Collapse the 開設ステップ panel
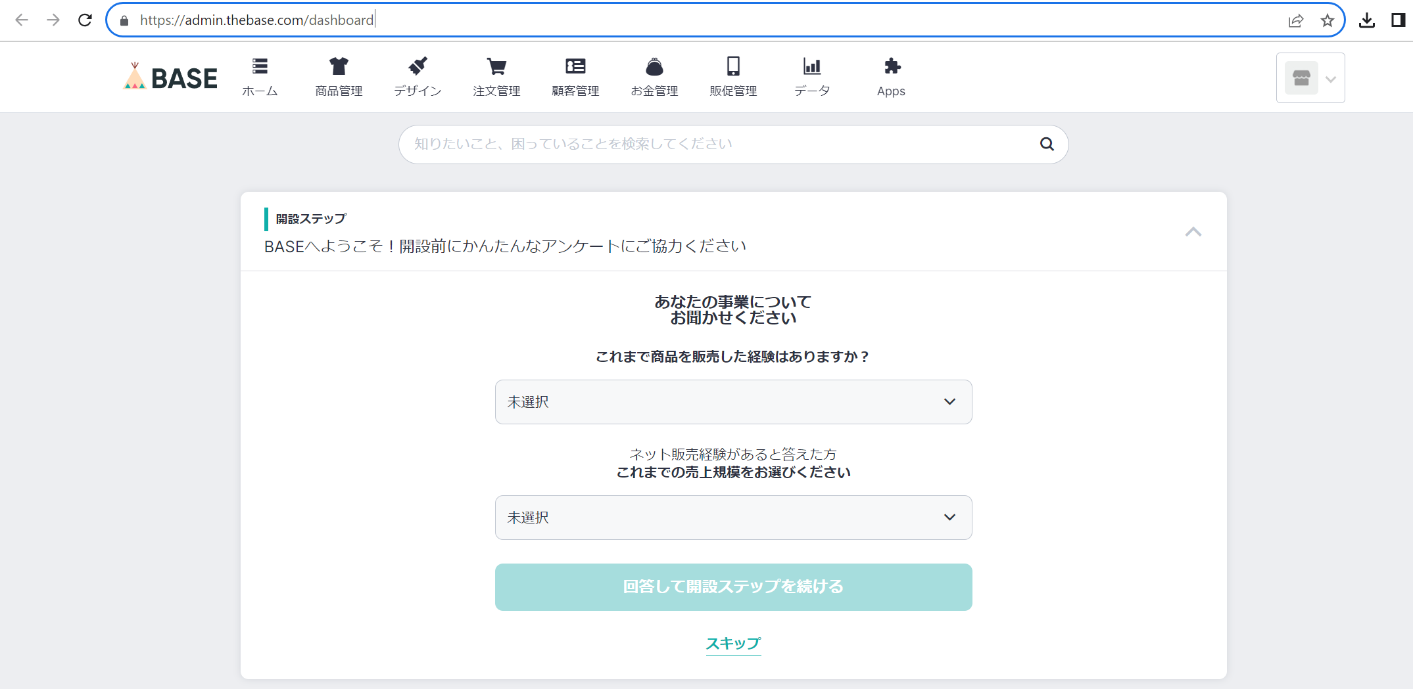The image size is (1413, 689). pyautogui.click(x=1193, y=232)
